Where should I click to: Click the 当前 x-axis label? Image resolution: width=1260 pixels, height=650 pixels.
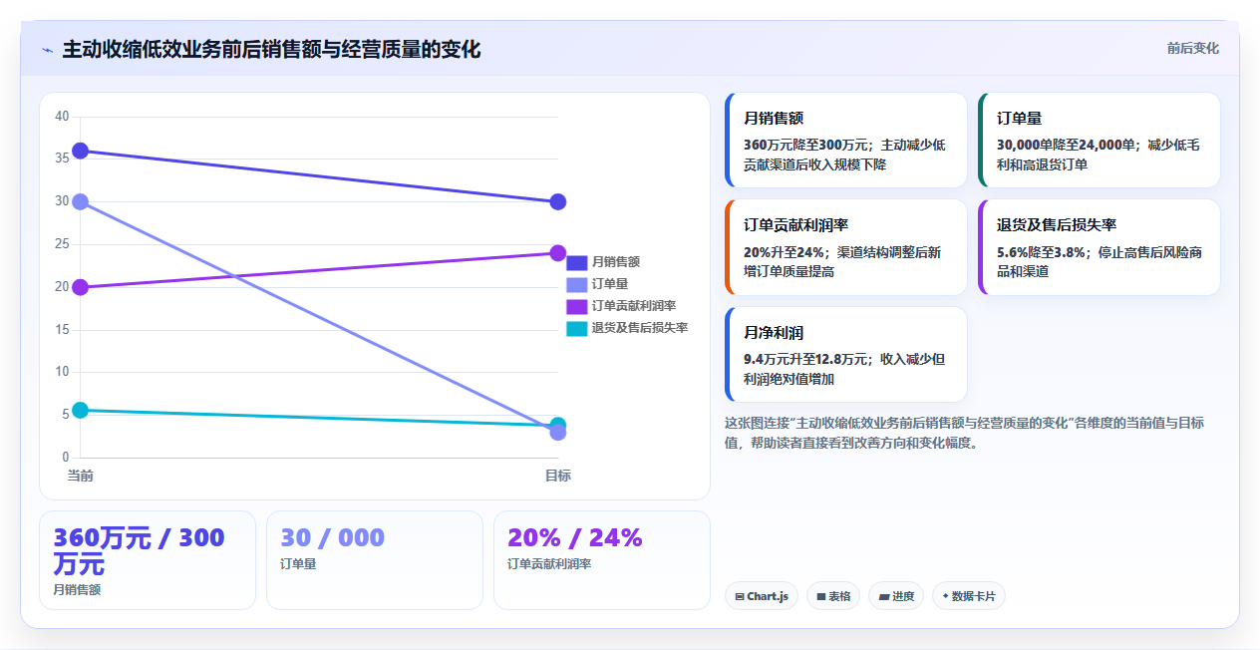pyautogui.click(x=81, y=476)
